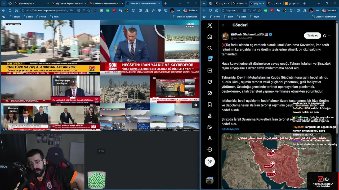Image resolution: width=339 pixels, height=190 pixels.
Task: Select the Al Arabiya video tile
Action: pyautogui.click(x=75, y=90)
